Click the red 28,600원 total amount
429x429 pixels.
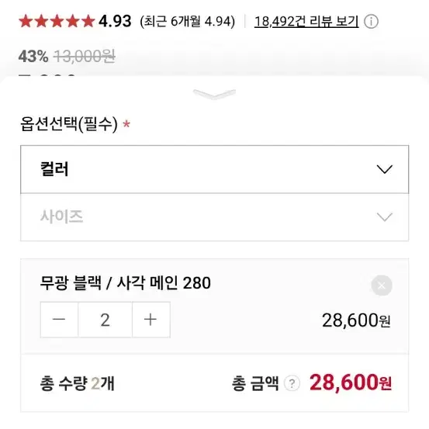[x=351, y=382]
